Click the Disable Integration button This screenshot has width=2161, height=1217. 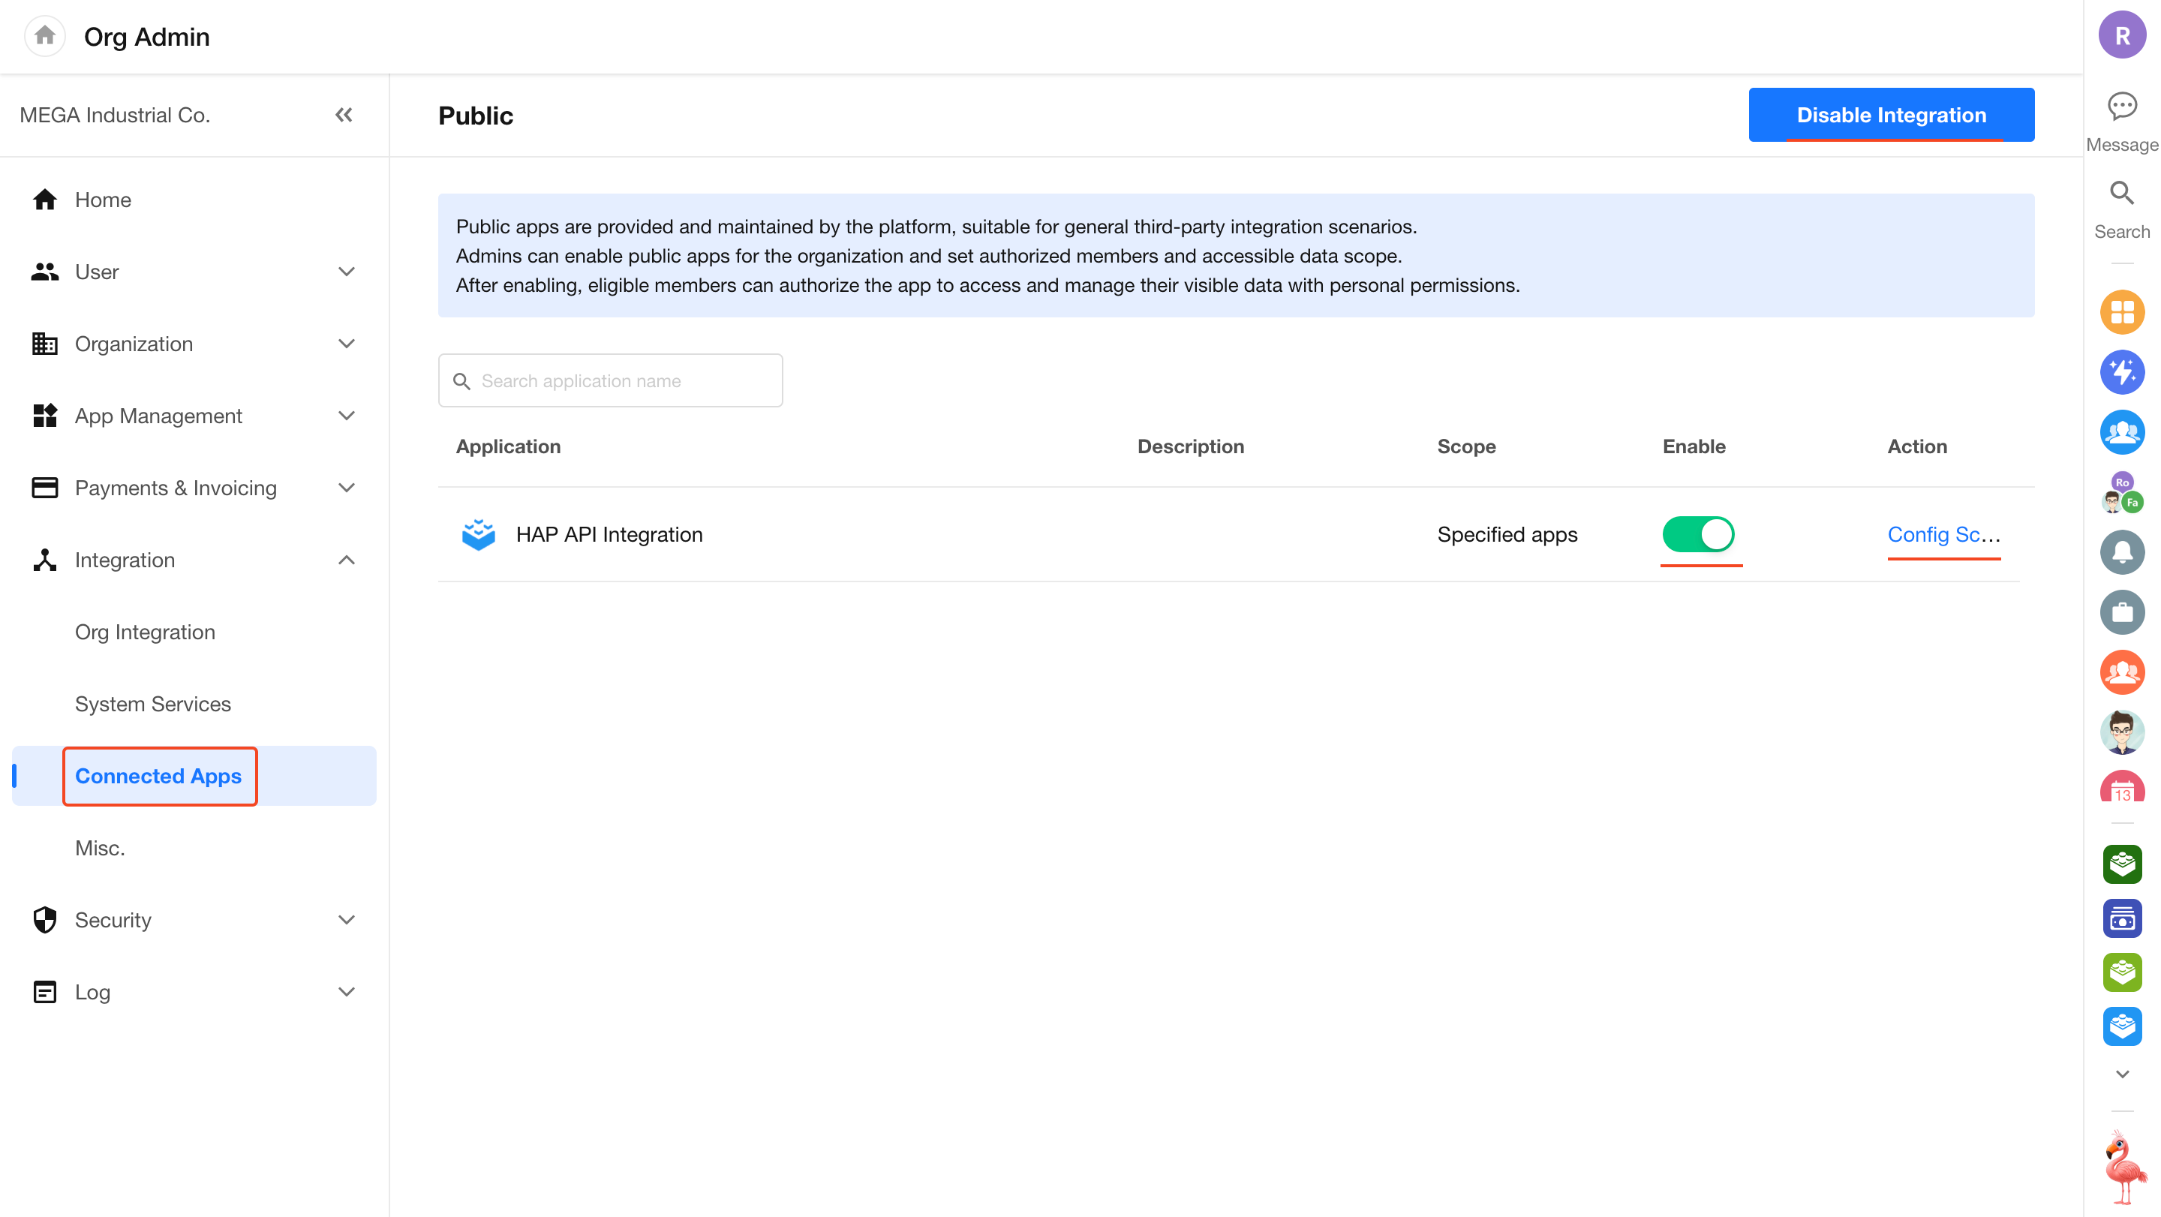pyautogui.click(x=1890, y=115)
